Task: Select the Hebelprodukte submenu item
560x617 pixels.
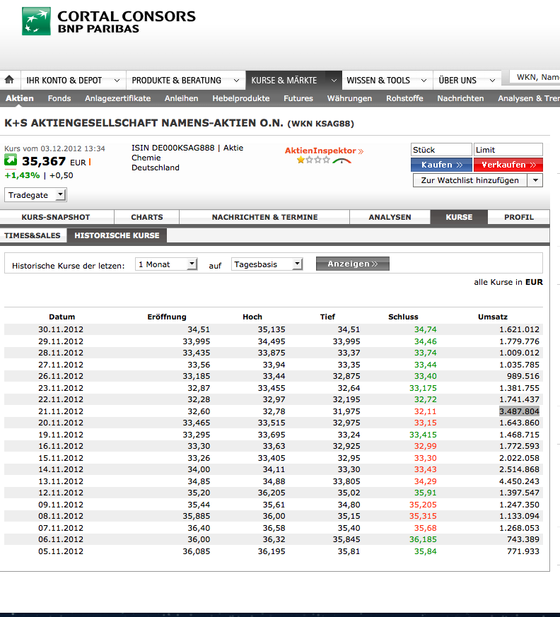Action: coord(241,98)
